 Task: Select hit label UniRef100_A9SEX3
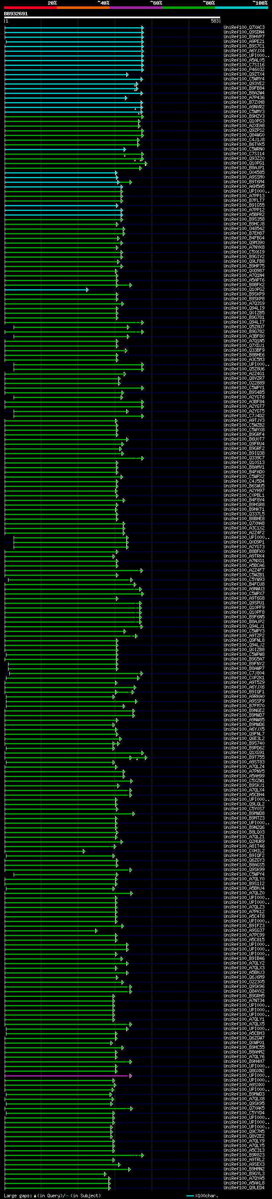point(244,1164)
